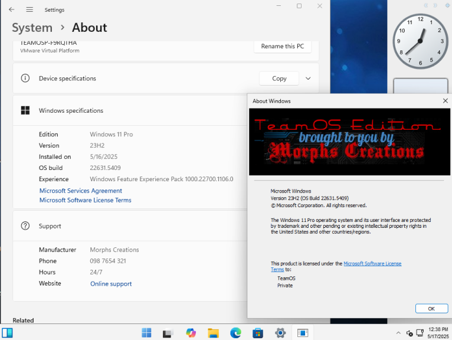Collapse the Support section header
Viewport: 452px width, 340px height.
pyautogui.click(x=130, y=226)
